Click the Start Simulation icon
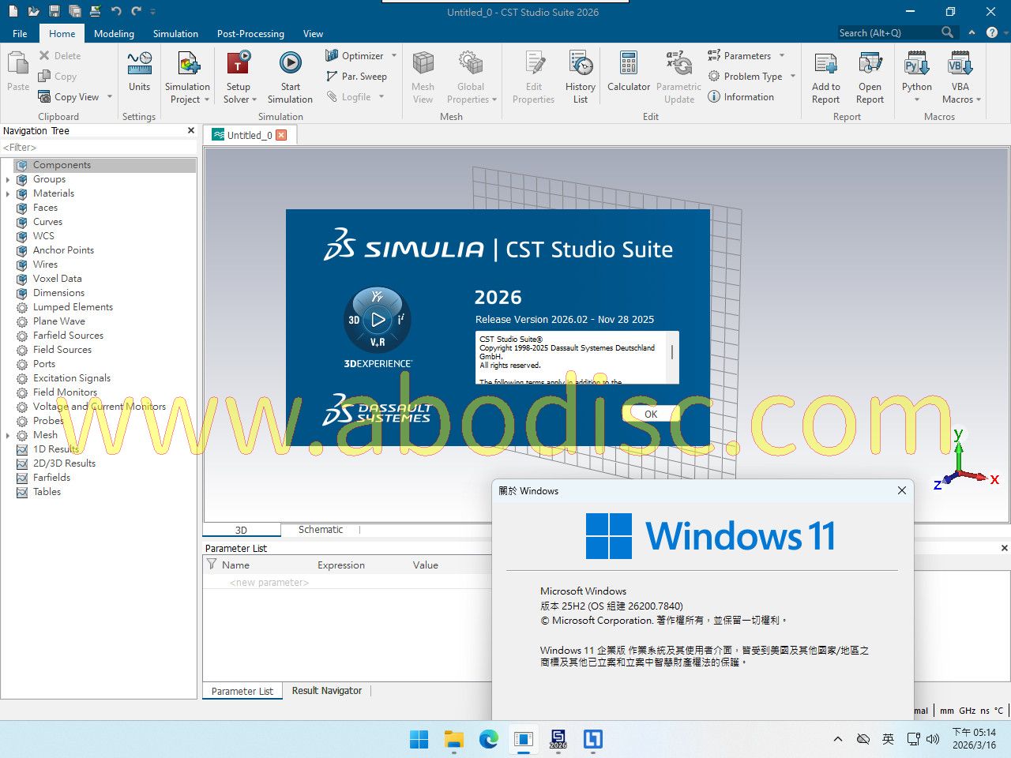The width and height of the screenshot is (1011, 758). [x=290, y=63]
